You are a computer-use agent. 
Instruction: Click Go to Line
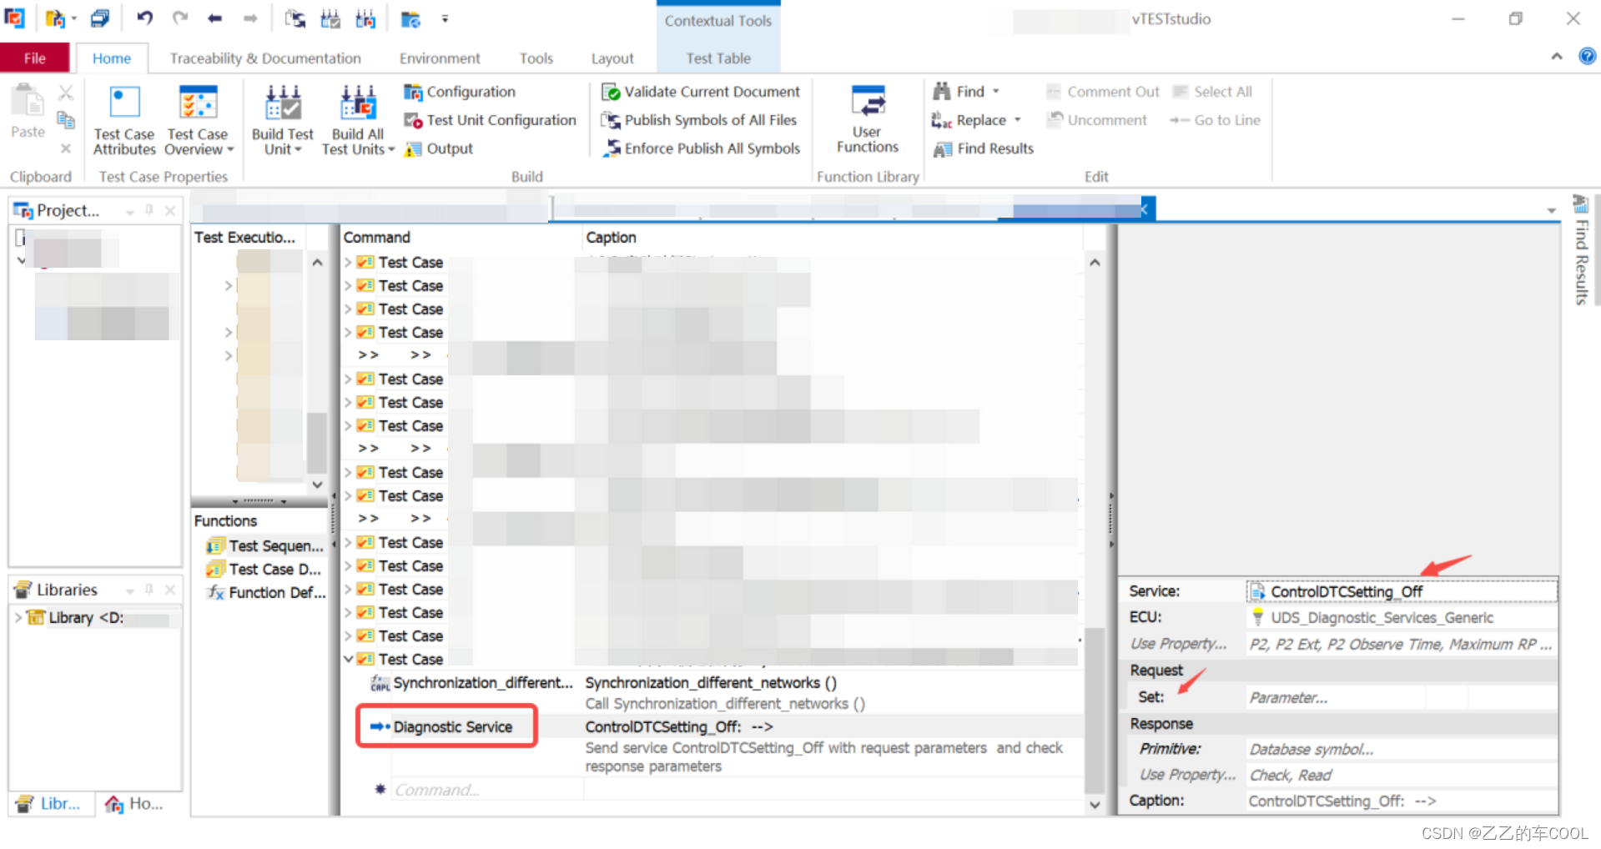pyautogui.click(x=1215, y=120)
